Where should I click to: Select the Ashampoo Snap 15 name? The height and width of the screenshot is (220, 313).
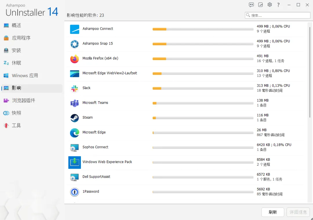coord(98,43)
